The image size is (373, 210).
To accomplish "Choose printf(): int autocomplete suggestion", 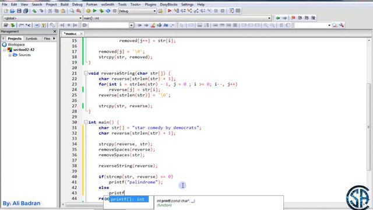I will pyautogui.click(x=128, y=199).
